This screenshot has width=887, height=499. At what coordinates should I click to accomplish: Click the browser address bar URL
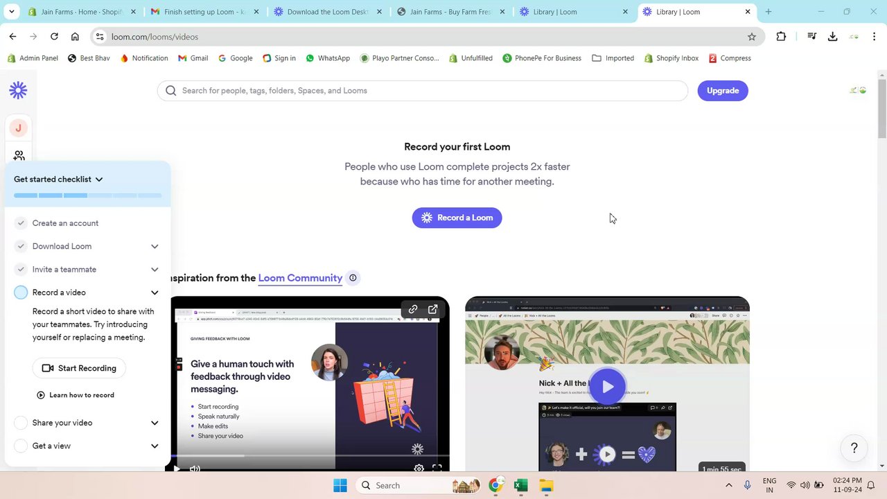(155, 37)
